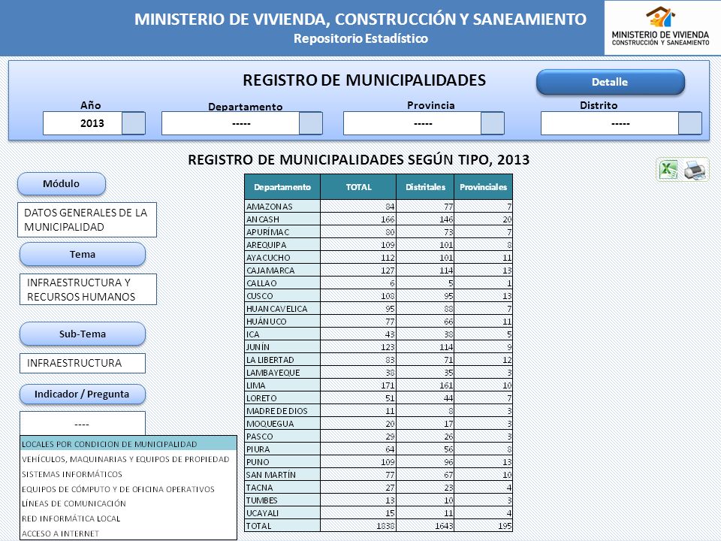The image size is (721, 541).
Task: Select the LA LIBERTAD row label
Action: (x=270, y=360)
